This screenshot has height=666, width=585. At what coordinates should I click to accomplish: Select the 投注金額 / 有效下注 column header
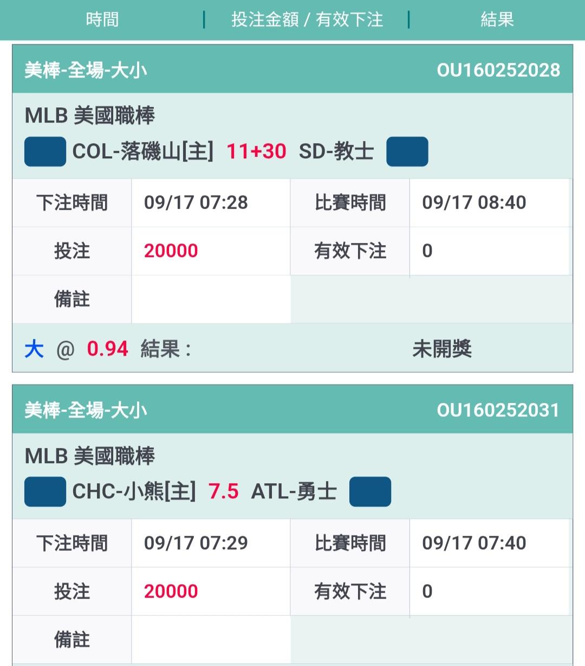point(307,20)
